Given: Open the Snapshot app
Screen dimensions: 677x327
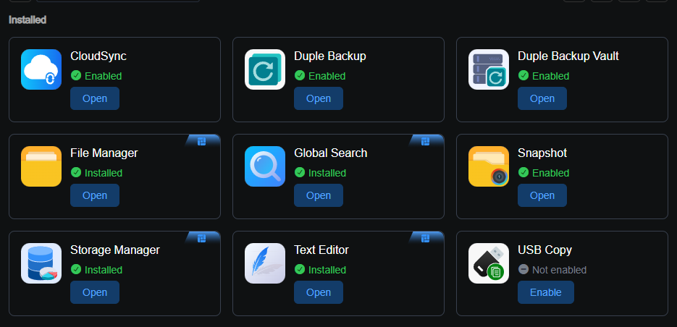Looking at the screenshot, I should tap(542, 195).
